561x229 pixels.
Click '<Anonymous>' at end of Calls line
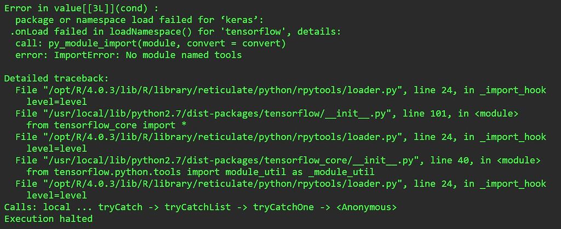(367, 207)
